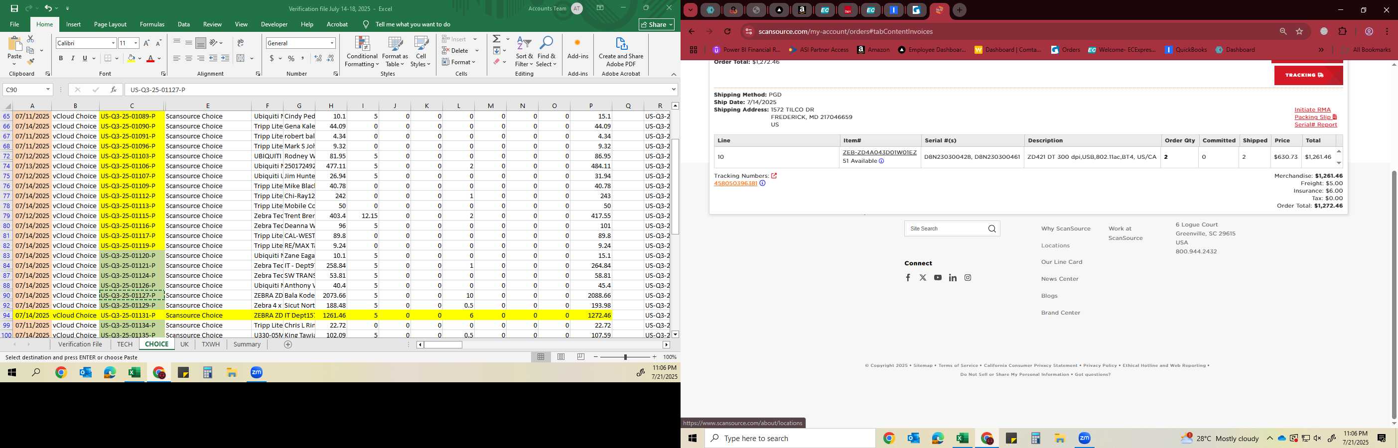This screenshot has width=1398, height=448.
Task: Open the Packing Slip link
Action: coord(1315,117)
